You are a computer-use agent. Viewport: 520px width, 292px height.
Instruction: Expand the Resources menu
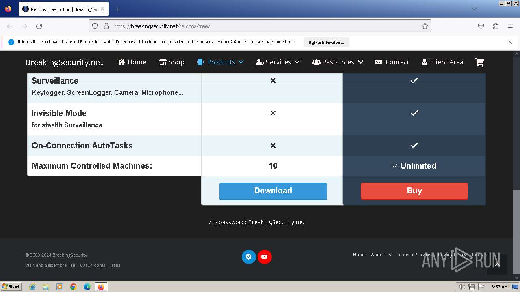(338, 62)
